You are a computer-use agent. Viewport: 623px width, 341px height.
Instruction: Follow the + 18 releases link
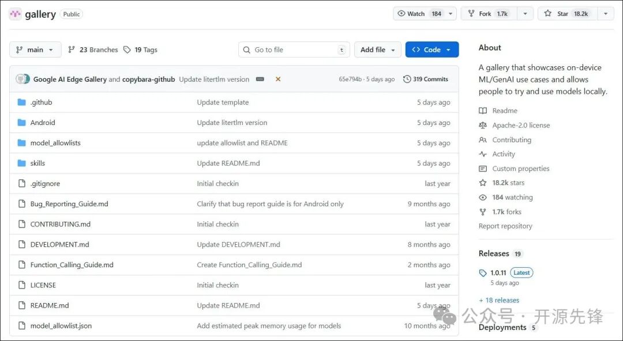498,300
